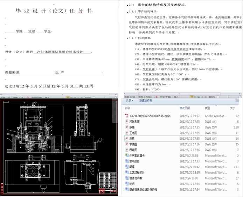Click the Microsoft Excel type cell
The height and width of the screenshot is (197, 243).
pos(215,156)
